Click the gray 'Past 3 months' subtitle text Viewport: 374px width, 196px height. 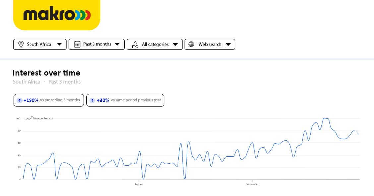(x=64, y=82)
